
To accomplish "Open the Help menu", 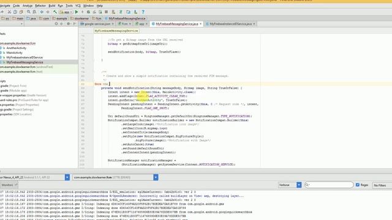I will pos(99,5).
